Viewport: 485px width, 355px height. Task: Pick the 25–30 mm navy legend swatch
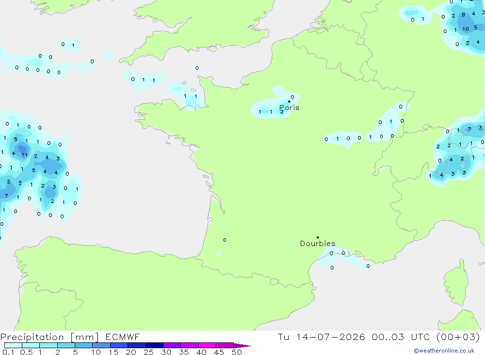pos(154,345)
